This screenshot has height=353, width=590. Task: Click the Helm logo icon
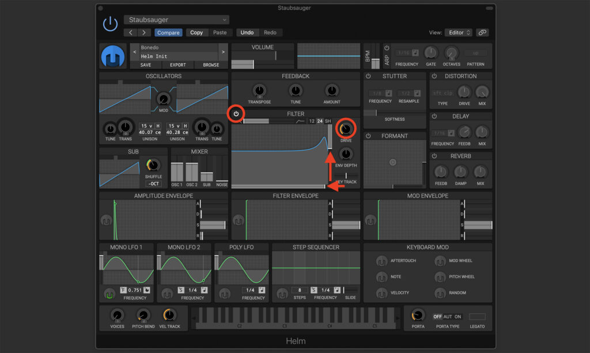(113, 56)
